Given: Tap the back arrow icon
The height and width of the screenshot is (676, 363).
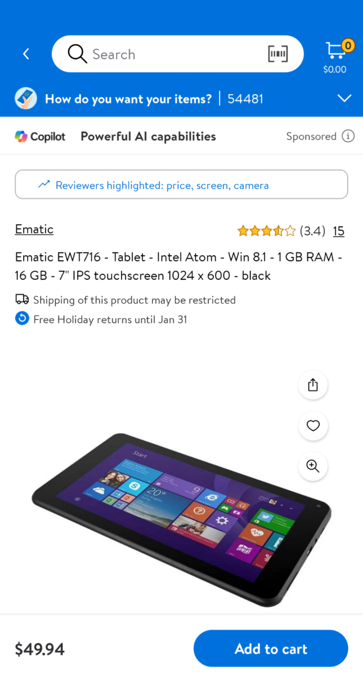Looking at the screenshot, I should click(x=26, y=54).
